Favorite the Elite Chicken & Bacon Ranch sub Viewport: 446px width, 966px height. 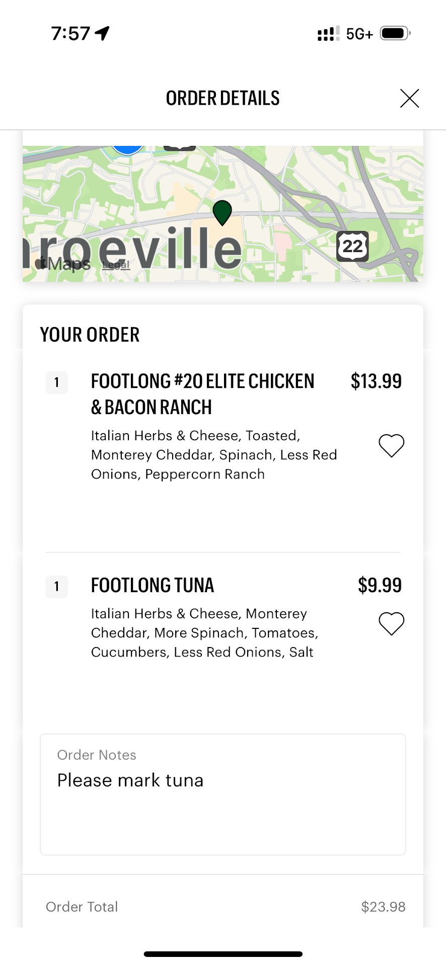pos(391,445)
